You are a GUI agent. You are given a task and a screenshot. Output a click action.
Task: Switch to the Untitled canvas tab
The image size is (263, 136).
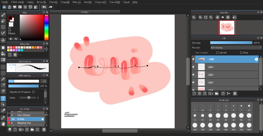point(85,12)
